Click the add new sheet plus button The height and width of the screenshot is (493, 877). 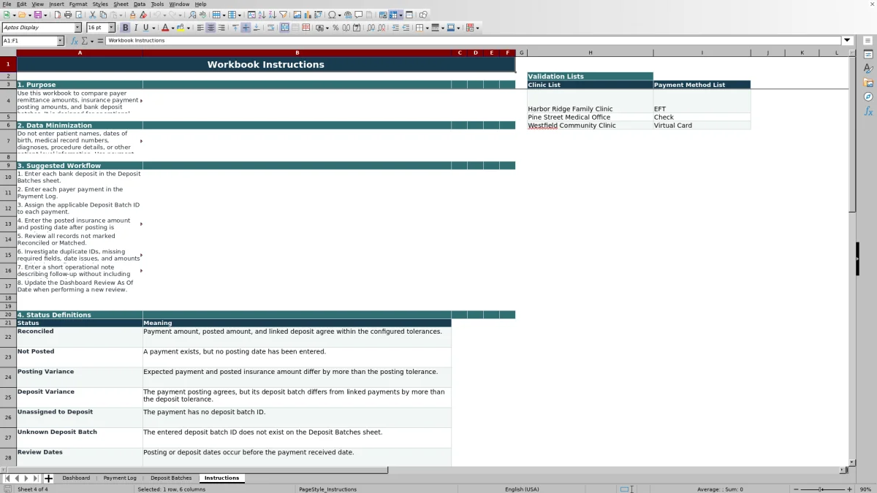pyautogui.click(x=49, y=478)
